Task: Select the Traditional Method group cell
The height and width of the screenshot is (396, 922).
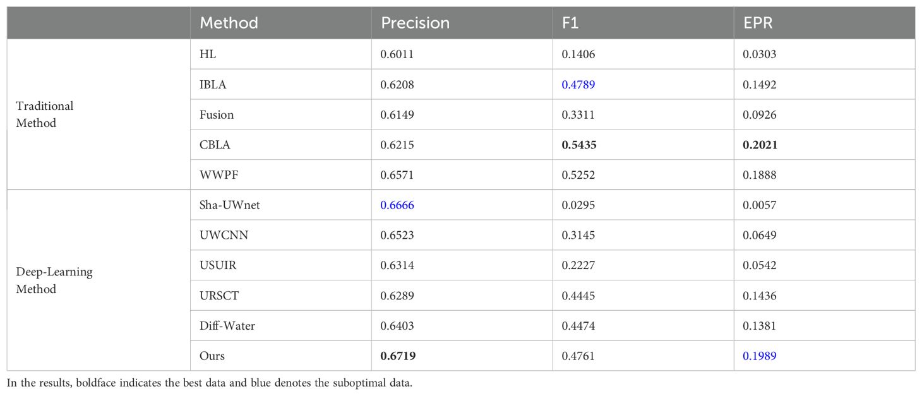Action: (x=99, y=114)
